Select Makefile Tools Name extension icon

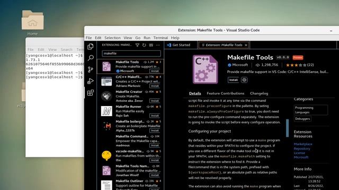click(x=106, y=170)
